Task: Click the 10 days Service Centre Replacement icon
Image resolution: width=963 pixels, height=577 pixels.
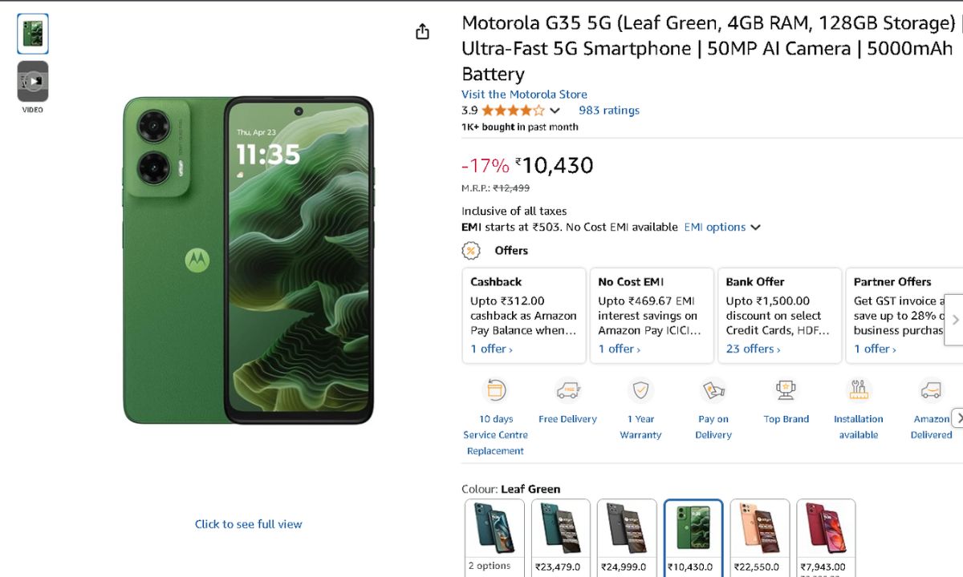Action: point(495,390)
